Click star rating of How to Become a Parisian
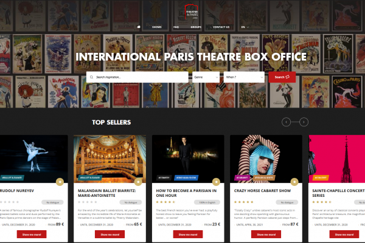Image resolution: width=365 pixels, height=243 pixels. pyautogui.click(x=165, y=202)
